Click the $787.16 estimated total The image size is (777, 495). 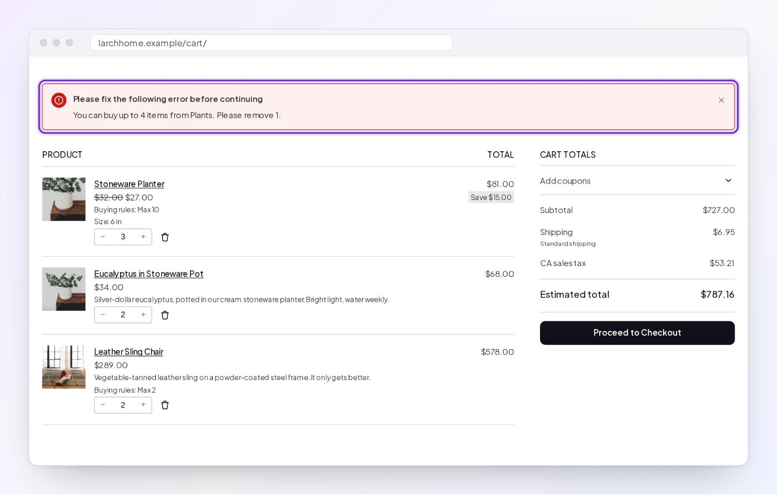pos(717,295)
